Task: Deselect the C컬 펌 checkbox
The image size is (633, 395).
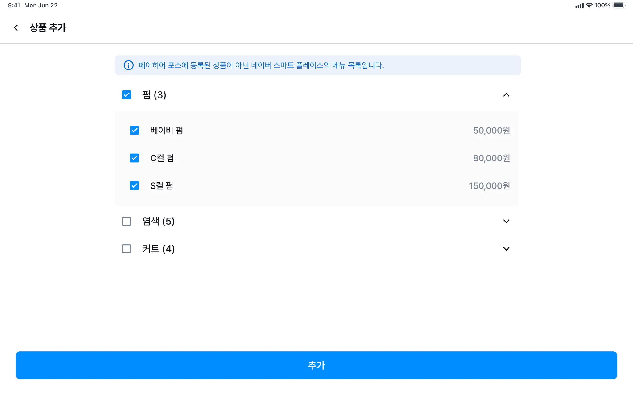Action: tap(134, 158)
